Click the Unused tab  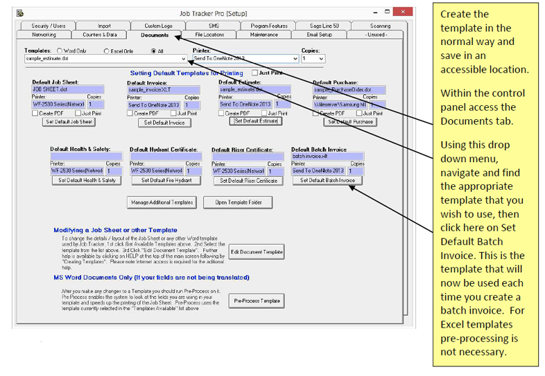click(x=376, y=35)
